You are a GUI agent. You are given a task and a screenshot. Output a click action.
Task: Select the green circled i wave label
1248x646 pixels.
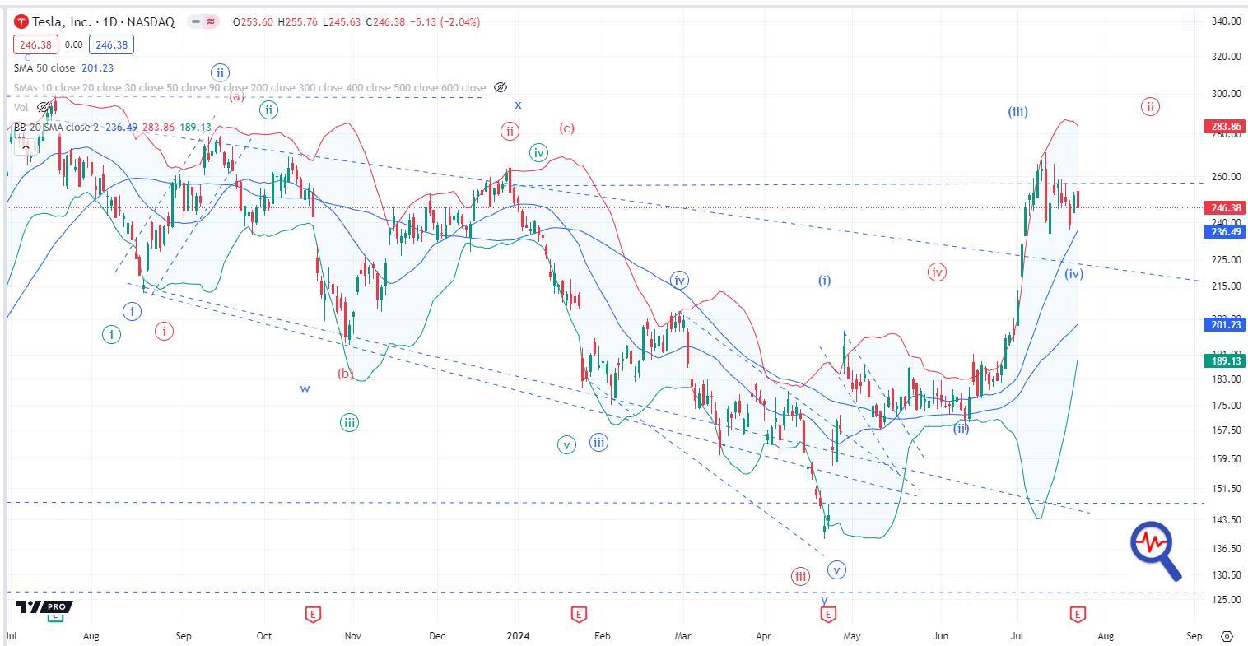coord(111,334)
